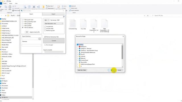Click the Libraries icon in folder tree
This screenshot has width=182, height=102.
click(80, 56)
